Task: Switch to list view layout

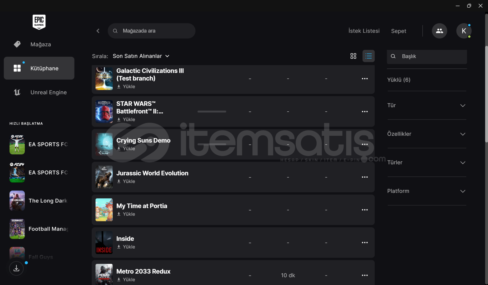Action: [369, 56]
